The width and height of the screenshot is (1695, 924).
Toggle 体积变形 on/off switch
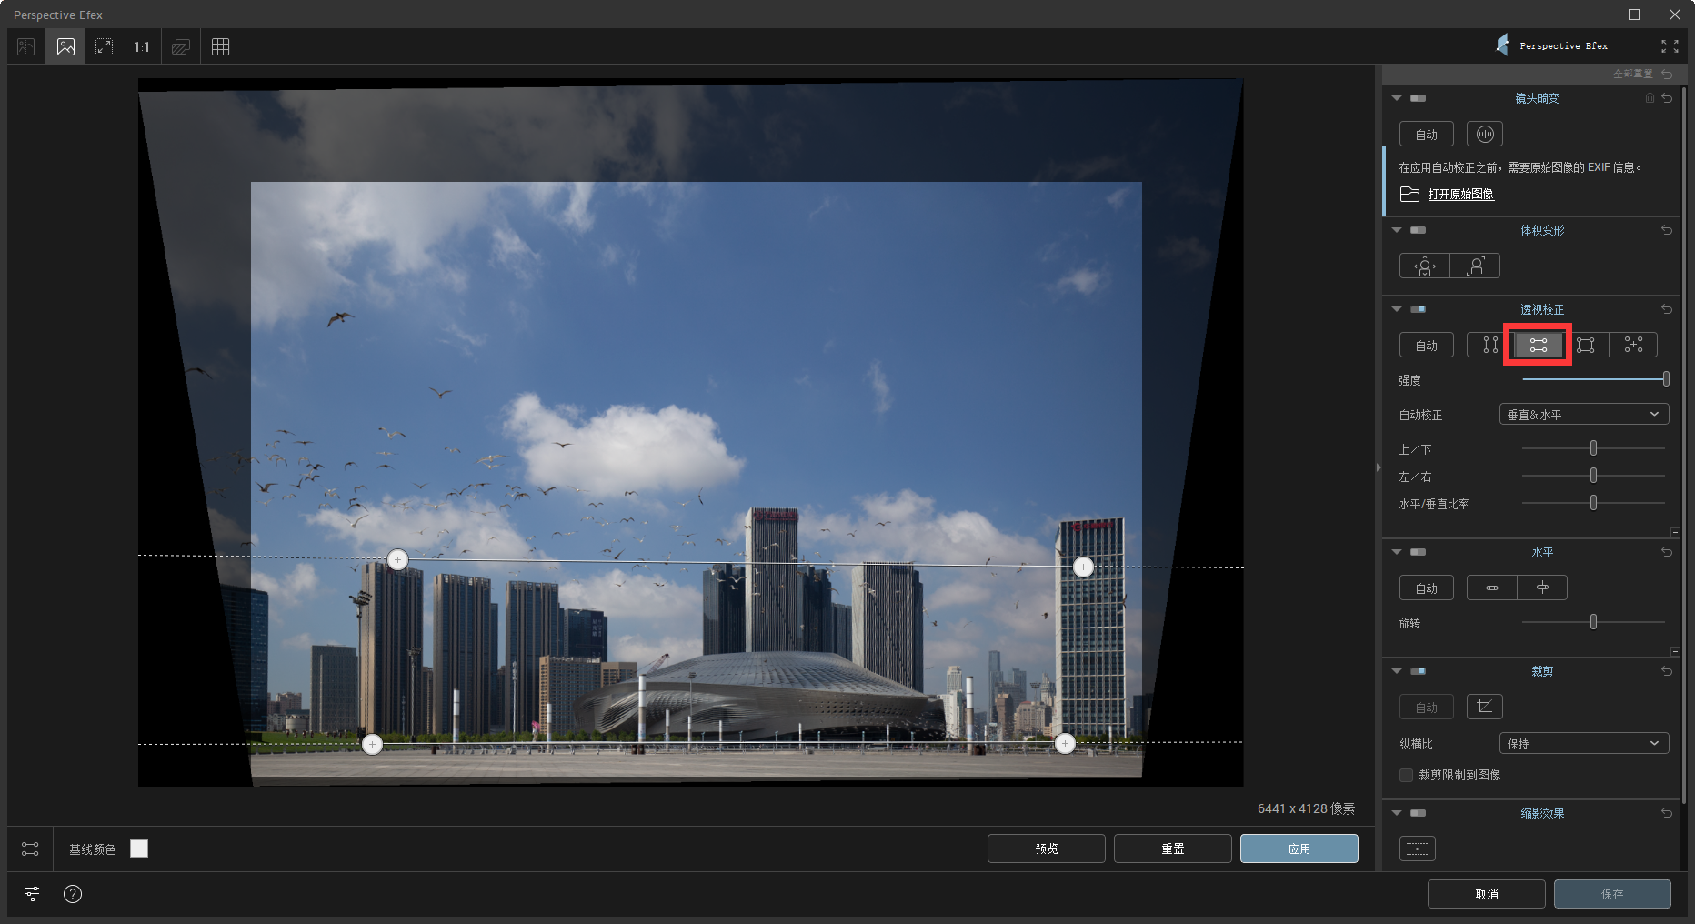(x=1418, y=230)
